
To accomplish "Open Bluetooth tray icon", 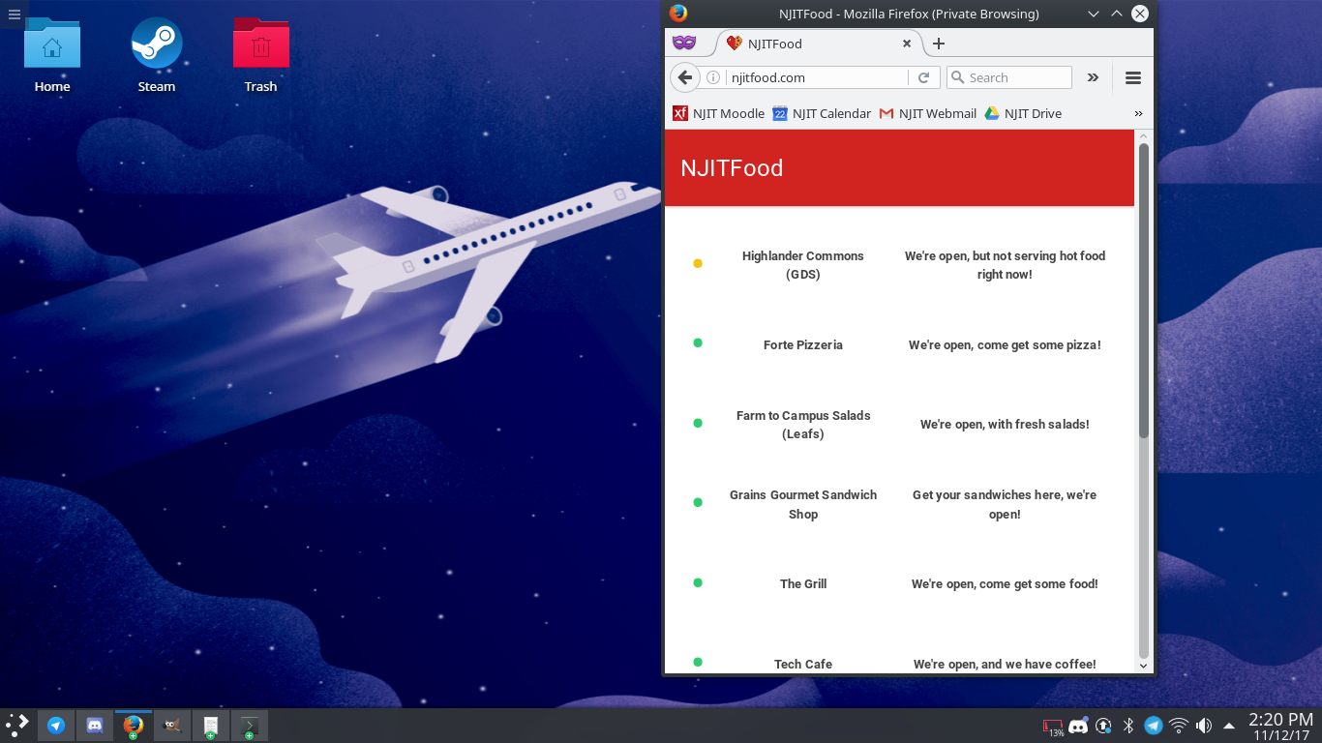I will (x=1128, y=726).
